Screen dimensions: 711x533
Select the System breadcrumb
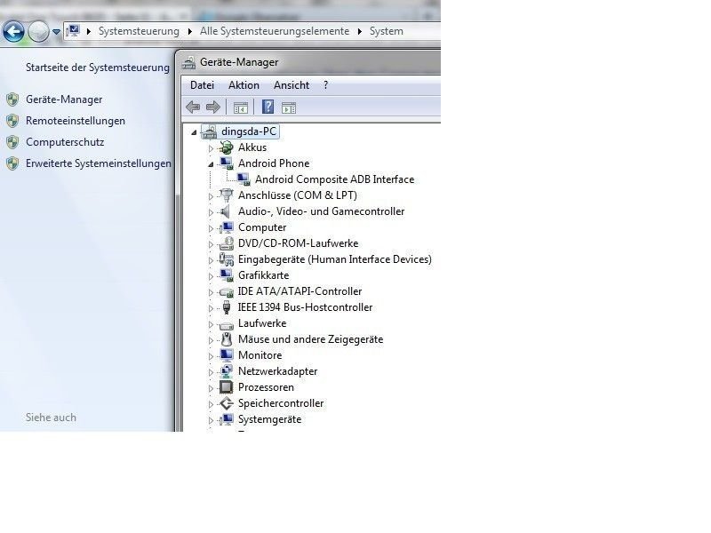[387, 31]
